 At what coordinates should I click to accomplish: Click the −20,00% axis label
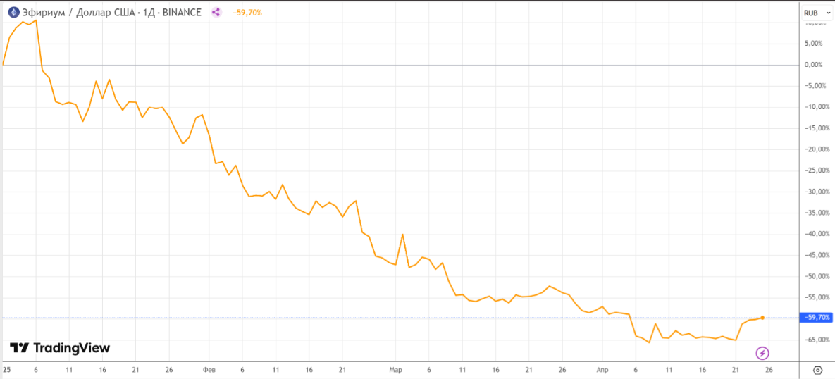pyautogui.click(x=817, y=149)
